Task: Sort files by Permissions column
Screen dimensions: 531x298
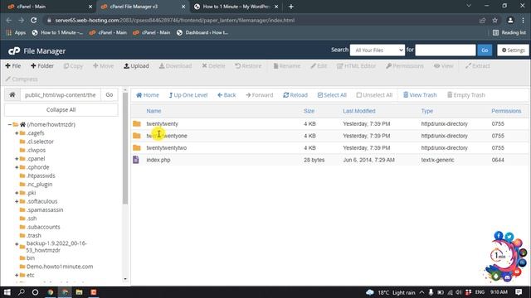Action: pos(506,111)
